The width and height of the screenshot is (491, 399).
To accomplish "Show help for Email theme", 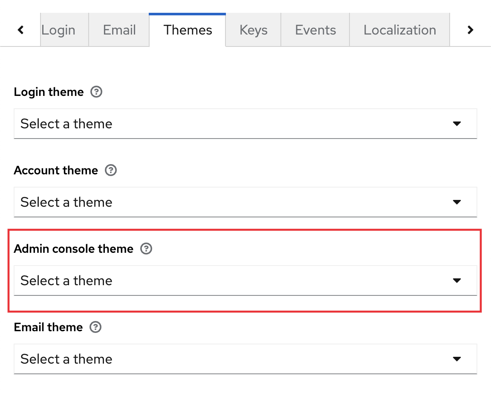I will [x=96, y=327].
